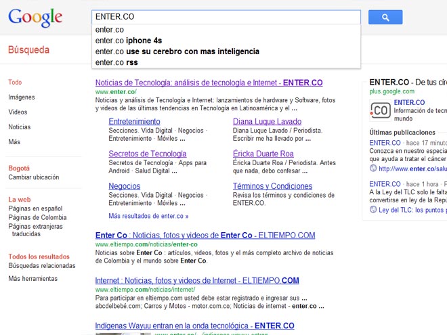Click 'Más resultados de enter.co' link
Image resolution: width=447 pixels, height=335 pixels.
148,216
